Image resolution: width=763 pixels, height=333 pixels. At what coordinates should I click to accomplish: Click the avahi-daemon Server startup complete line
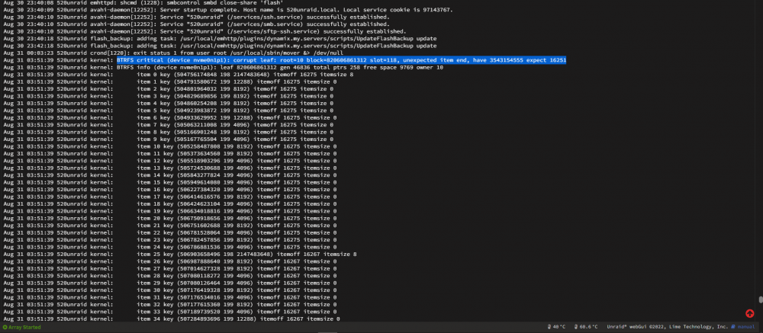[x=227, y=10]
